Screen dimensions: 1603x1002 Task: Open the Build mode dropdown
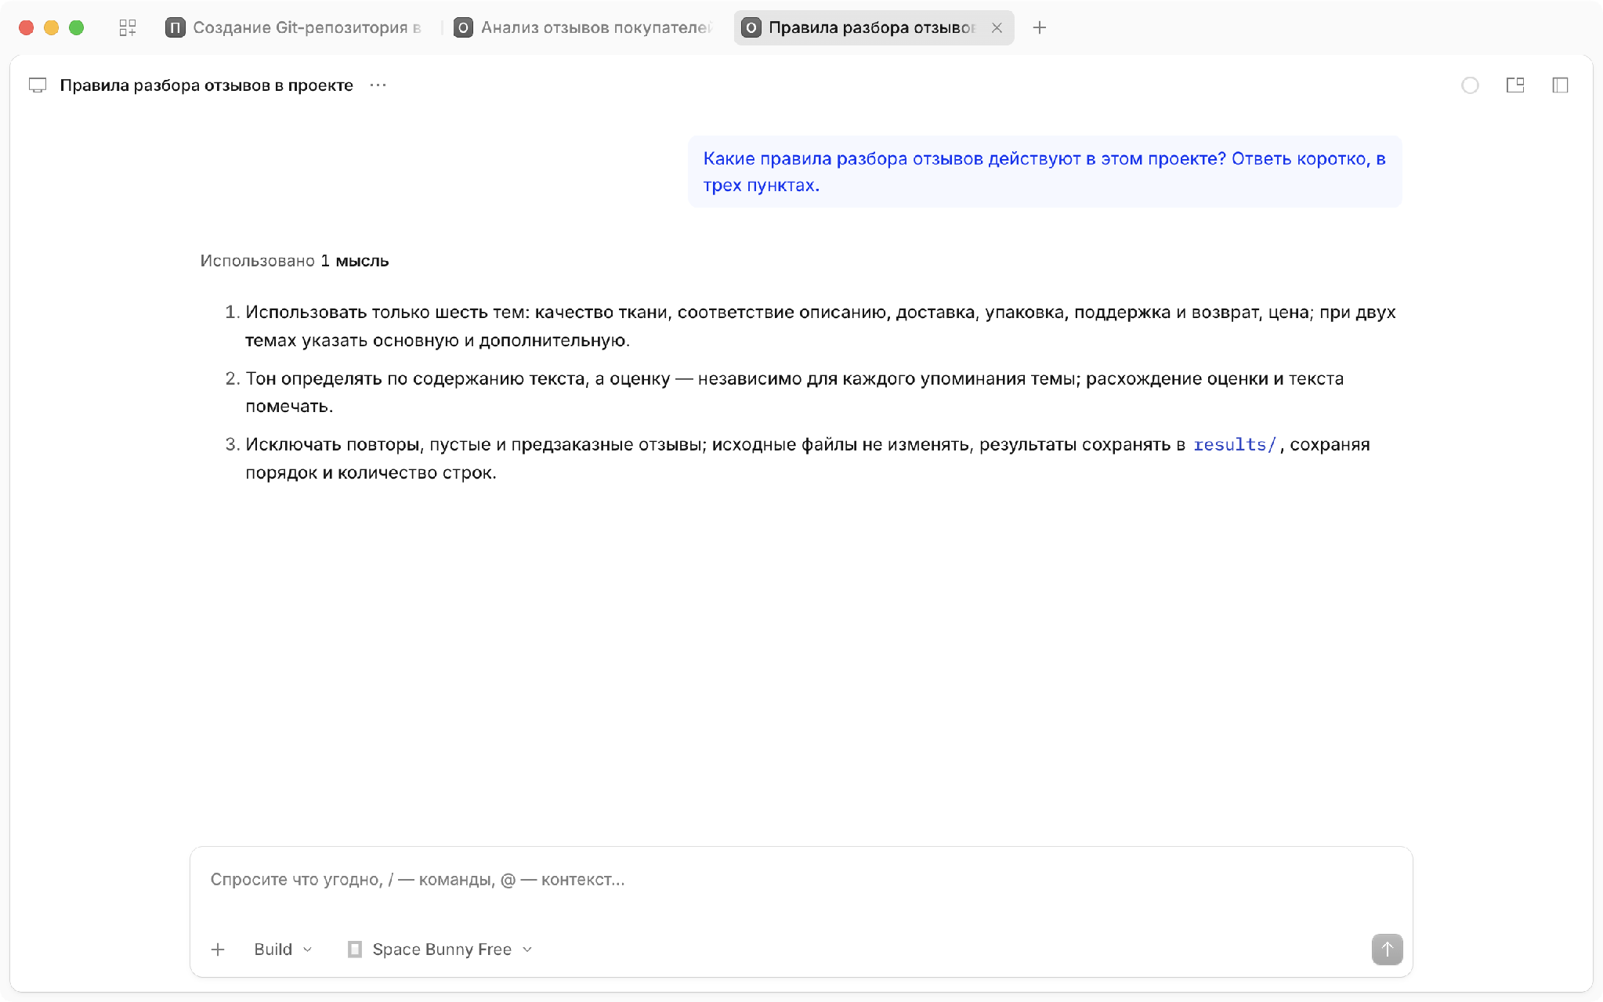pos(283,950)
